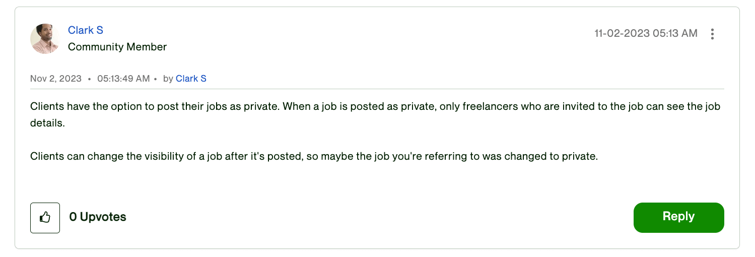Click the 11-02-2023 05:13 AM timestamp
755x257 pixels.
(x=646, y=33)
